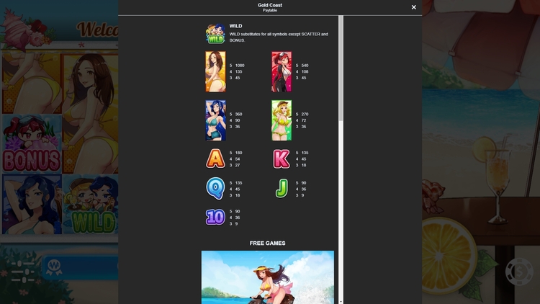Click the WILD substitutes description text

click(278, 37)
